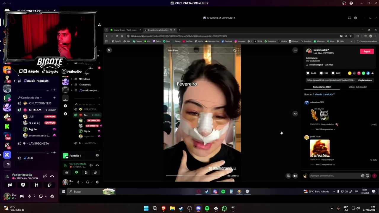Open WhatsApp from the Windows taskbar
The image size is (379, 213).
[224, 209]
